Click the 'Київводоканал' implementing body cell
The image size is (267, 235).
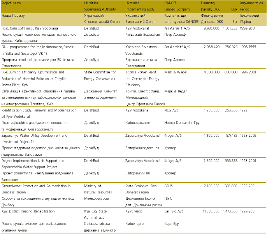pyautogui.click(x=137, y=123)
